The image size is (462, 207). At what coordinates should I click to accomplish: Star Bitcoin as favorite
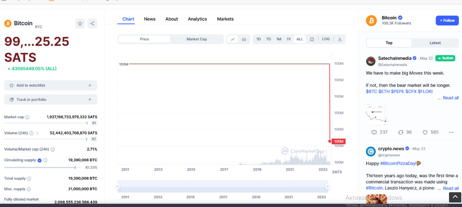tap(80, 23)
